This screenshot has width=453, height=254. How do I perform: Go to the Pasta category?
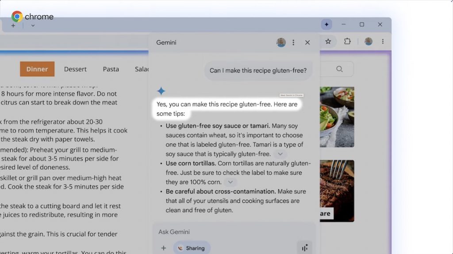111,69
